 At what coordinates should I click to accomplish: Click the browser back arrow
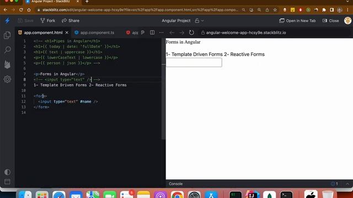pyautogui.click(x=5, y=10)
